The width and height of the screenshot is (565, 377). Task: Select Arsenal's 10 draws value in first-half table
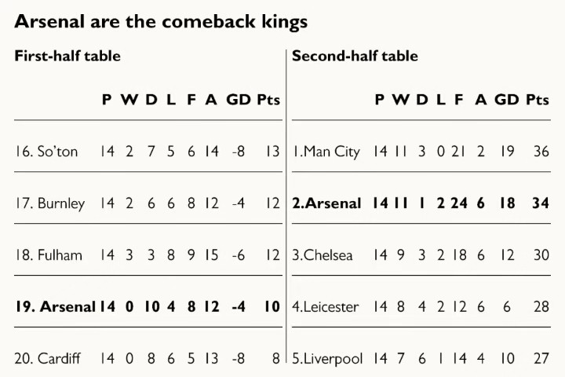(151, 306)
